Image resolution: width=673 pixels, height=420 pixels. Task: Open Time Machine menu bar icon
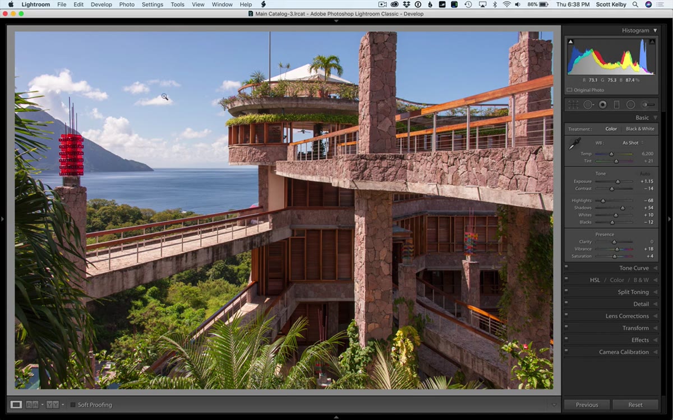pyautogui.click(x=468, y=4)
